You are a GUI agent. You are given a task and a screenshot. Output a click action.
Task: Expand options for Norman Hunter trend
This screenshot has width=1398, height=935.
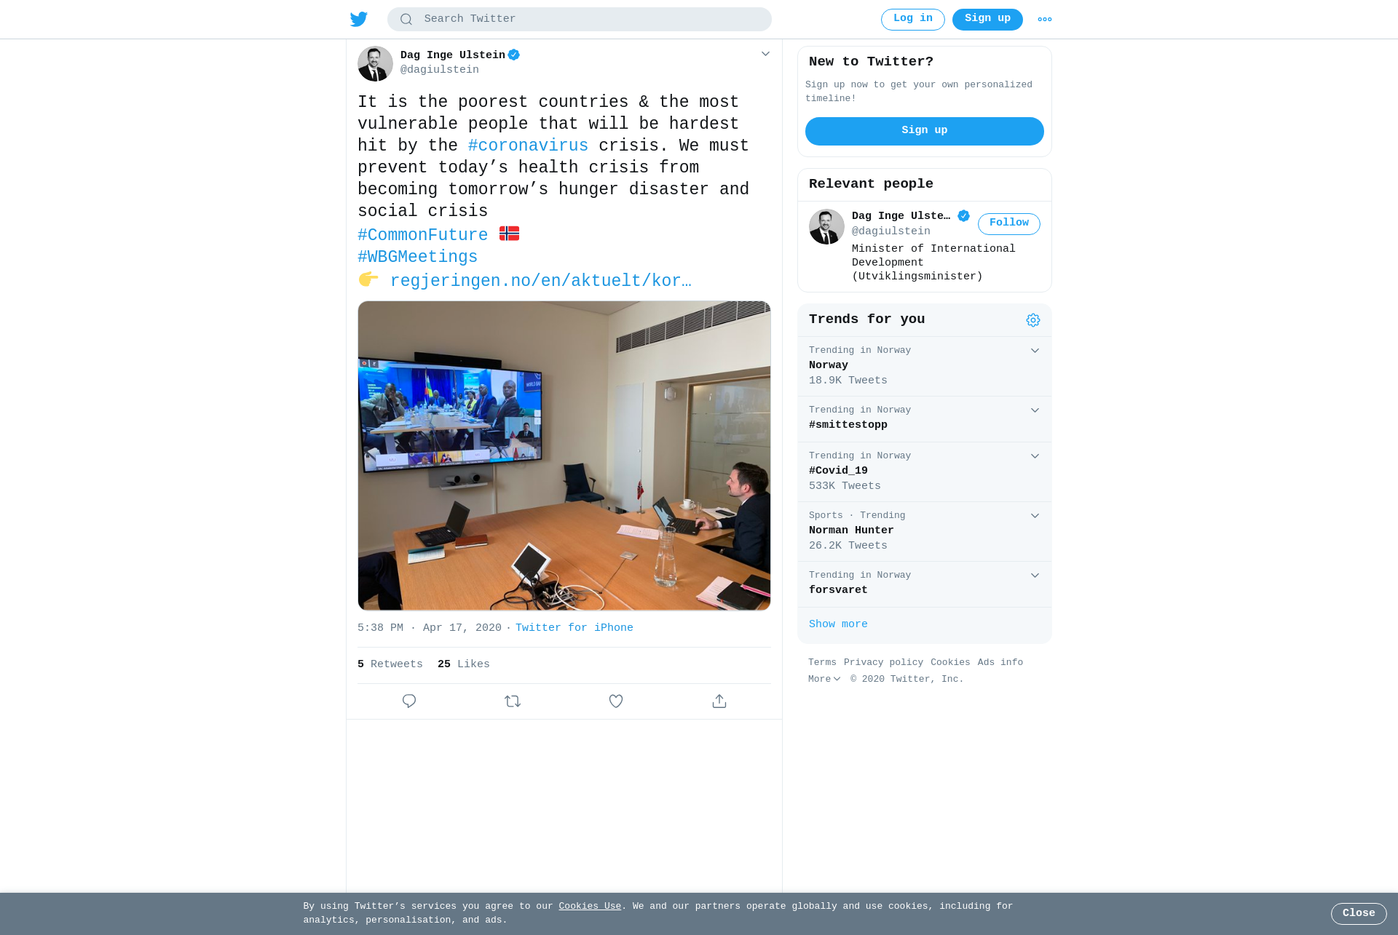pos(1035,516)
